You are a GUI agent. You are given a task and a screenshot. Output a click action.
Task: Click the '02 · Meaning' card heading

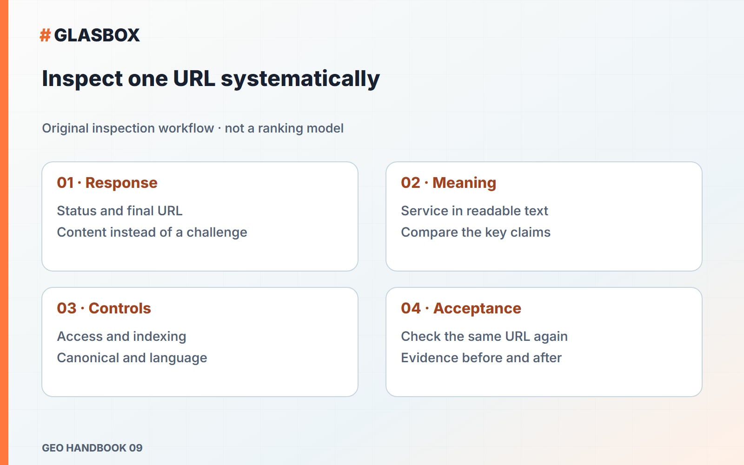click(x=448, y=183)
